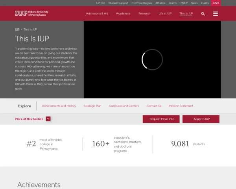
Task: Open MyIUP portal link
Action: pyautogui.click(x=184, y=3)
